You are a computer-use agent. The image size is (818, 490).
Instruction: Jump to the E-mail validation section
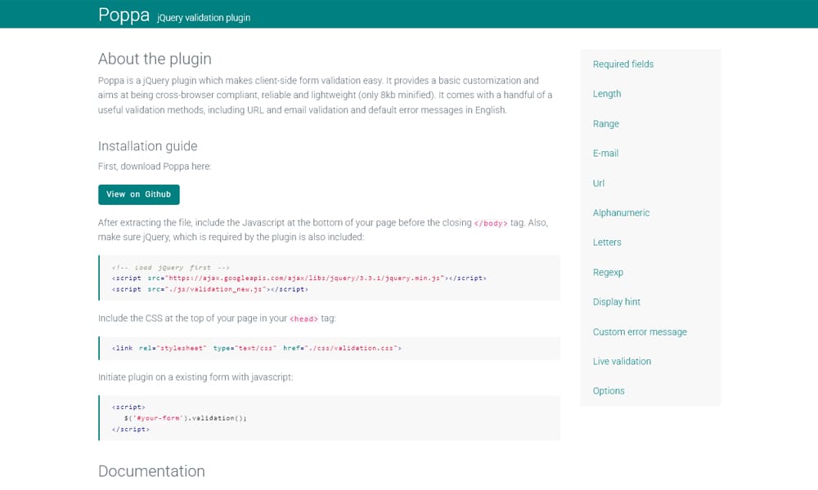(x=605, y=154)
